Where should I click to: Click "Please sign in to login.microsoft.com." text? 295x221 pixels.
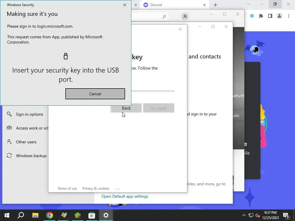[40, 26]
